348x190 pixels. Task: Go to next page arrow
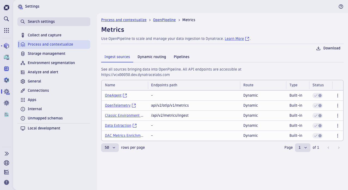tap(339, 148)
